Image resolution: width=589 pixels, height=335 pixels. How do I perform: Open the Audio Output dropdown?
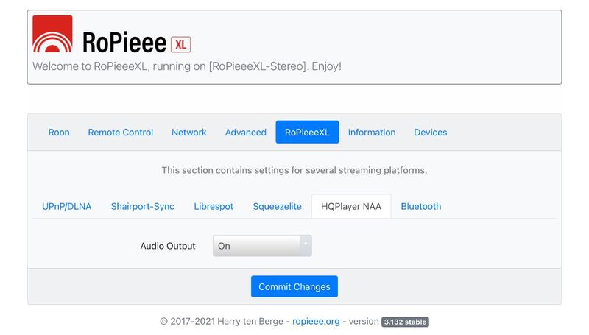(262, 246)
